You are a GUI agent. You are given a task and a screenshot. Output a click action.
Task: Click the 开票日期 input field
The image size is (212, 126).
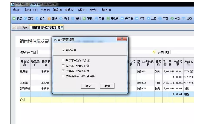click(182, 52)
